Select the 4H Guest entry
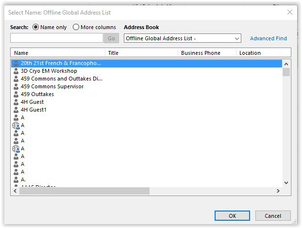The height and width of the screenshot is (228, 302). 147,102
